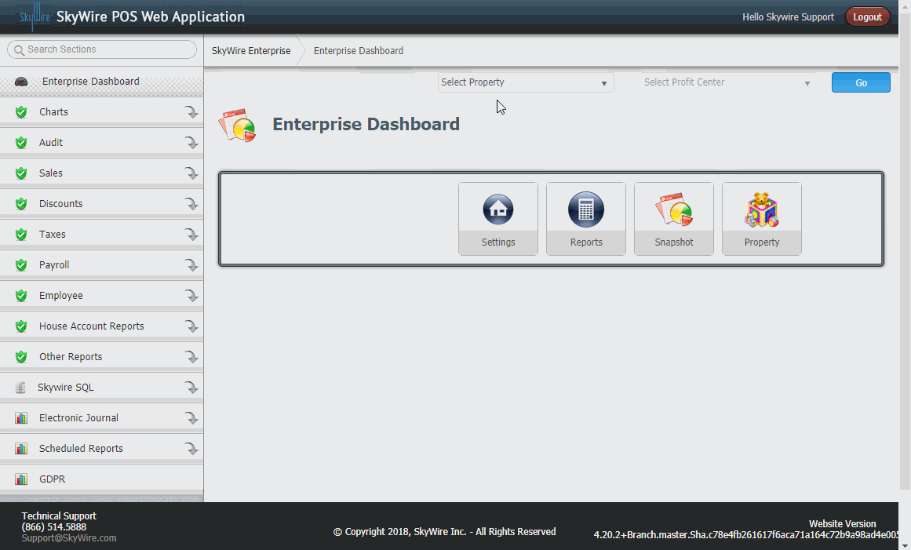
Task: Click the Hello Skywire Support text
Action: [788, 16]
